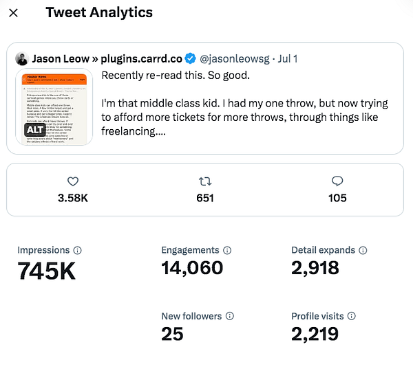Click the 3.58K likes count
Image resolution: width=413 pixels, height=371 pixels.
click(x=73, y=198)
